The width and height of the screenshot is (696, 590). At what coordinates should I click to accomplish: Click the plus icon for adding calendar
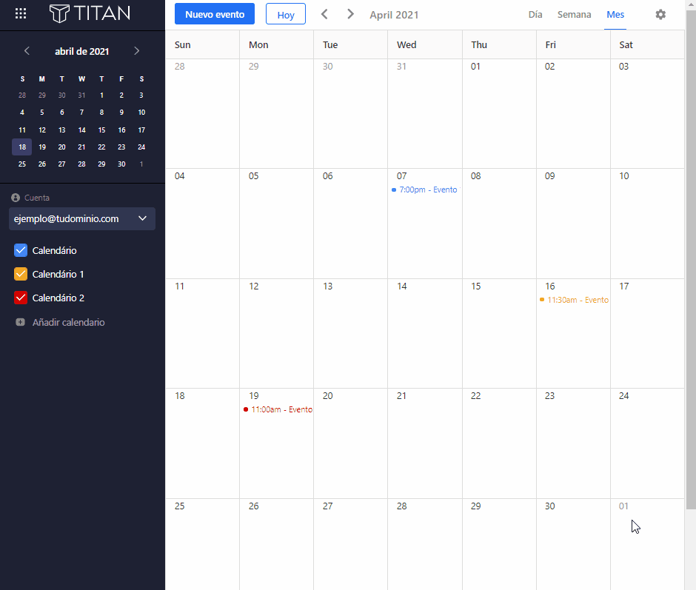point(21,322)
